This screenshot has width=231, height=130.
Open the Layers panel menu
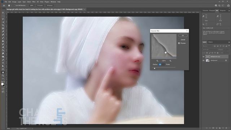(x=229, y=42)
